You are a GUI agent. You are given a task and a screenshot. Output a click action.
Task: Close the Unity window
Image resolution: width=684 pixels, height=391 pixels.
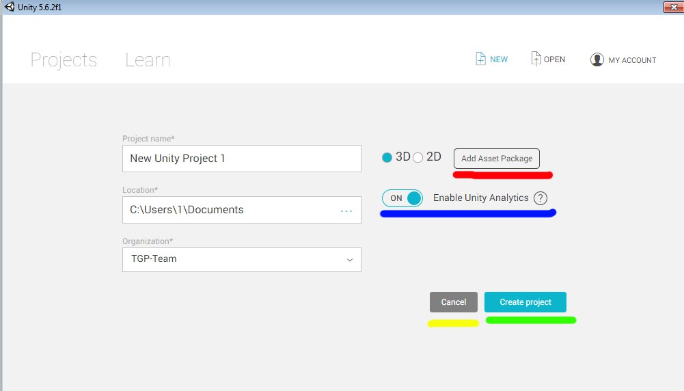coord(674,7)
